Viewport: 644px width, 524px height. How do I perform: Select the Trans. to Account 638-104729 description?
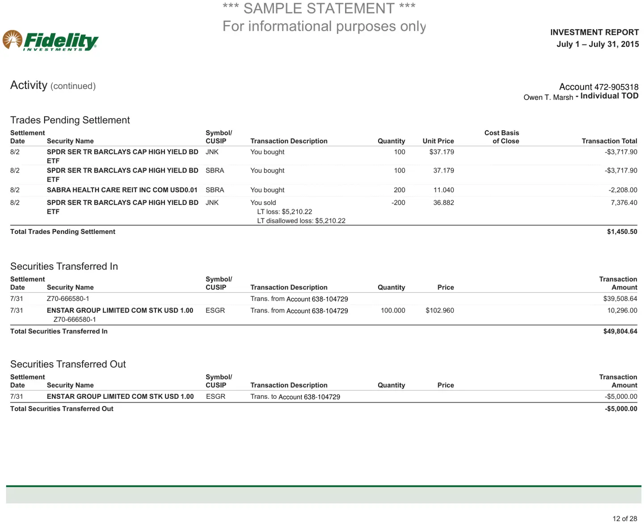pos(295,397)
